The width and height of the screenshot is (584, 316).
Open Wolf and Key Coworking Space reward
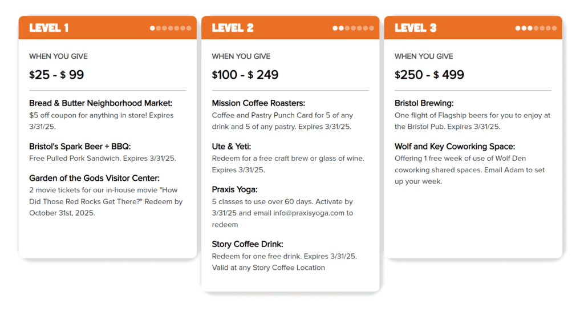click(x=455, y=147)
